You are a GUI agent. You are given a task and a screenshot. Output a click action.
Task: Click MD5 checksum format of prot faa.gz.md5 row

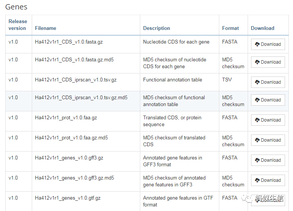[x=233, y=141]
